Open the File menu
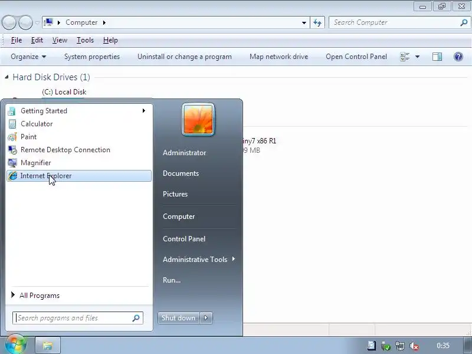Viewport: 472px width, 354px height. point(17,40)
